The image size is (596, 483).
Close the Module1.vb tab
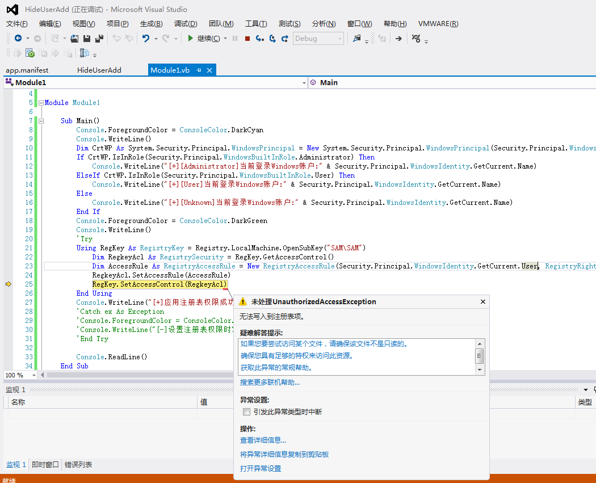pyautogui.click(x=209, y=70)
